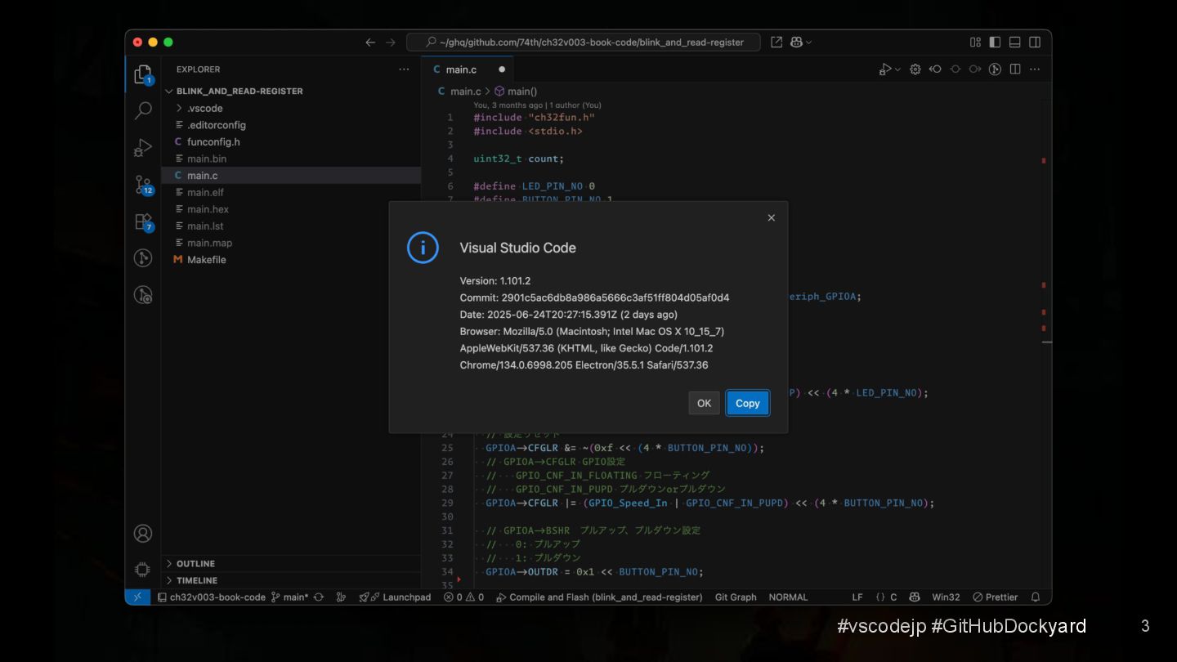Go to the next change in editor toolbar
1177x662 pixels.
click(x=975, y=69)
